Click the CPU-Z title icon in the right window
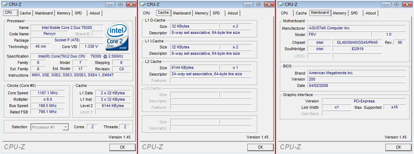Image resolution: width=414 pixels, height=154 pixels. tap(280, 4)
